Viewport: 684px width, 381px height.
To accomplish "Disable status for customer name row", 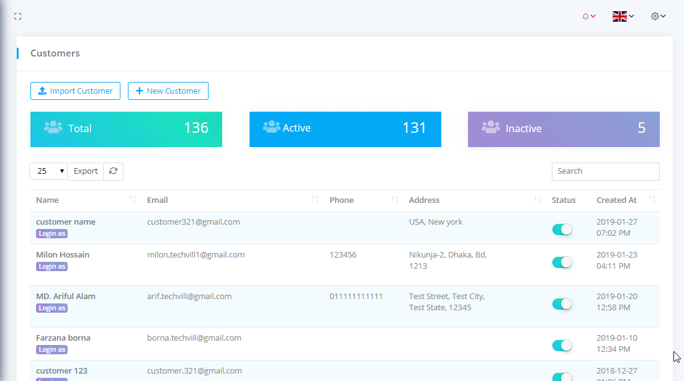I will (x=562, y=230).
